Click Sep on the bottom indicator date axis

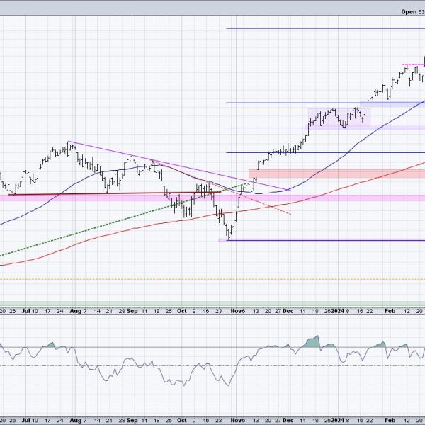click(x=132, y=420)
